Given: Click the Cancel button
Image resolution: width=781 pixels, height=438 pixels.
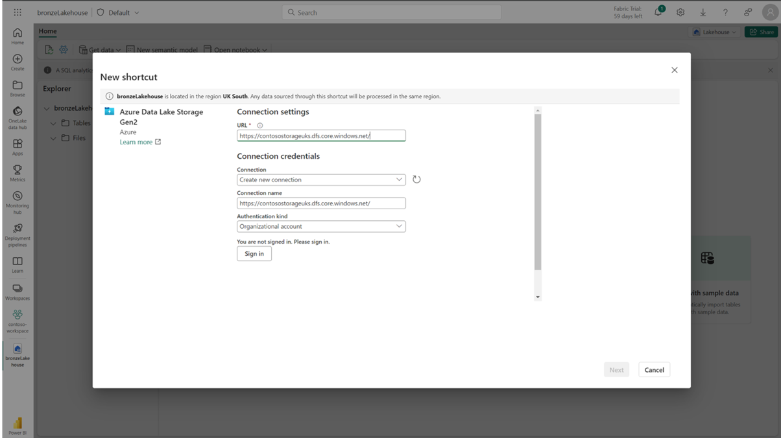Looking at the screenshot, I should click(x=654, y=370).
